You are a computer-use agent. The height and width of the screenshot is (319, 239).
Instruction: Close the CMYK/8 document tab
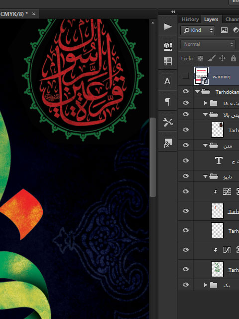[x=34, y=13]
